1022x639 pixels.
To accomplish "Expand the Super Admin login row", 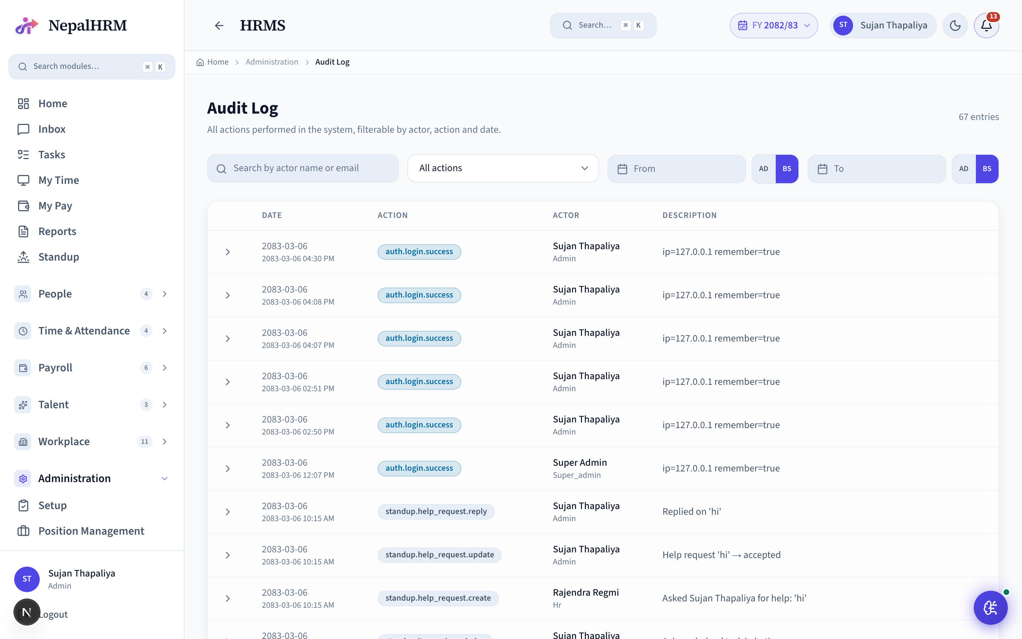I will (227, 469).
